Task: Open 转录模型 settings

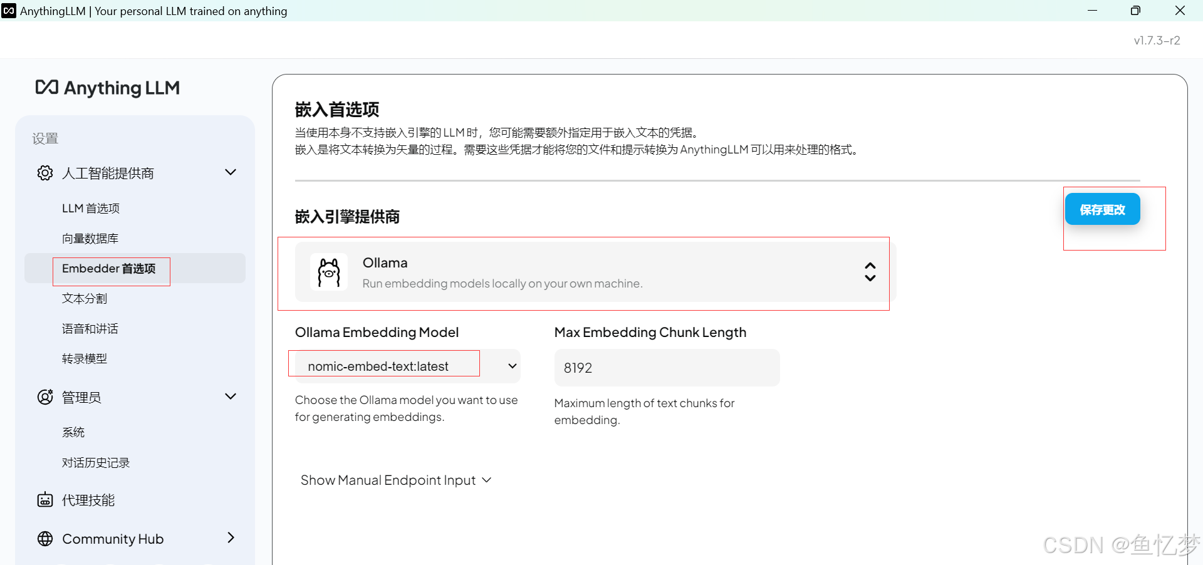Action: (x=85, y=359)
